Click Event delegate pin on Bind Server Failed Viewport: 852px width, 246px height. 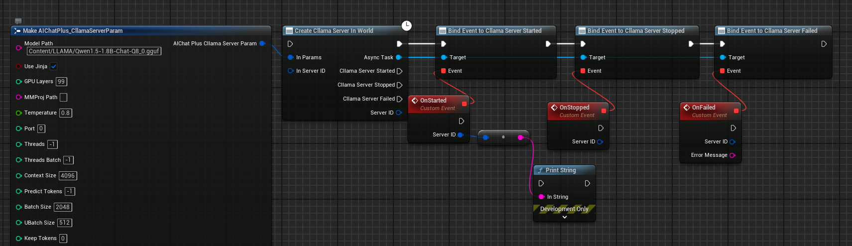coord(722,71)
